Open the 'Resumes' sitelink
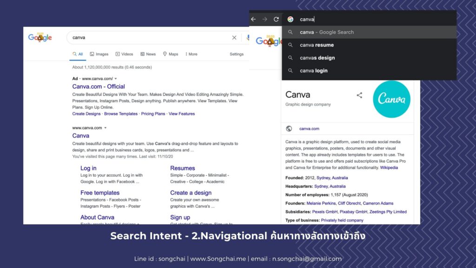The height and width of the screenshot is (268, 476). pyautogui.click(x=182, y=168)
